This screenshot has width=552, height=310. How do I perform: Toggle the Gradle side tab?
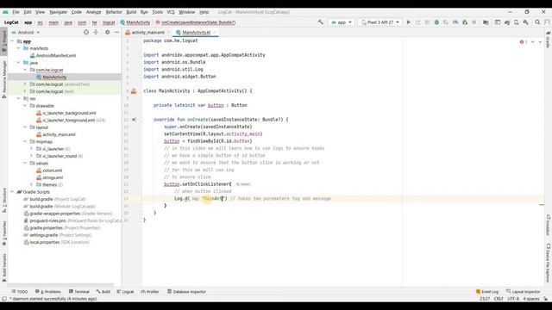point(549,39)
